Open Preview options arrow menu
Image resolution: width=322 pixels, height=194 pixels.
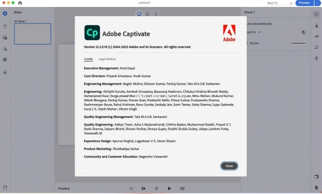coord(318,3)
